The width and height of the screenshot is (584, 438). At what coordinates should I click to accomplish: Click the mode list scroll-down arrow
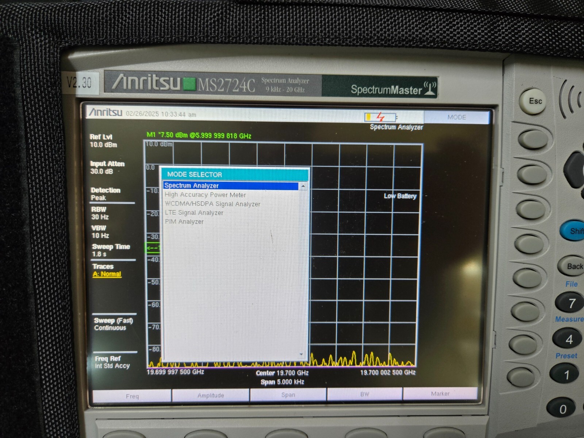301,354
